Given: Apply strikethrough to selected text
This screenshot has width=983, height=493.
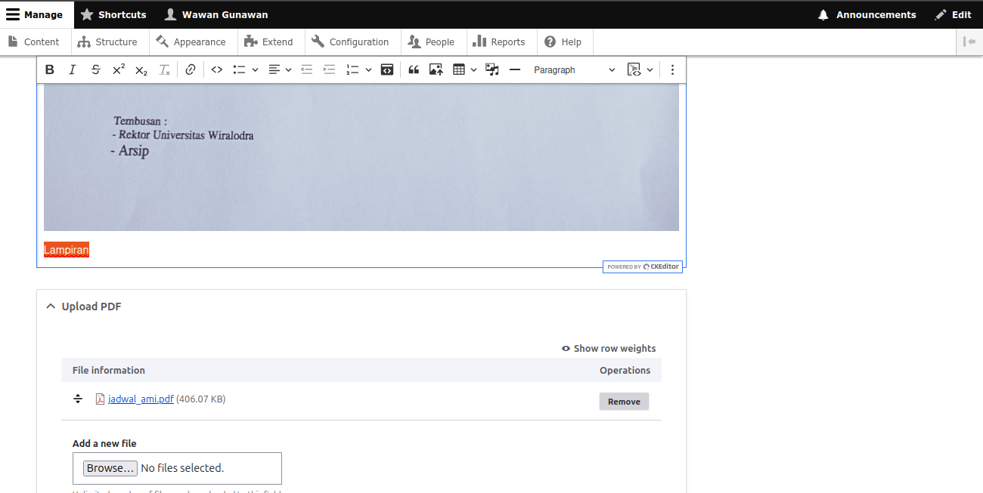Looking at the screenshot, I should coord(95,69).
